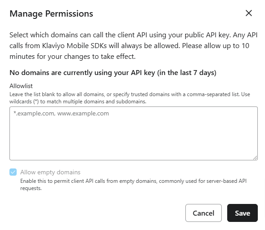Click the empty domains helper description
265x230 pixels.
click(x=133, y=185)
